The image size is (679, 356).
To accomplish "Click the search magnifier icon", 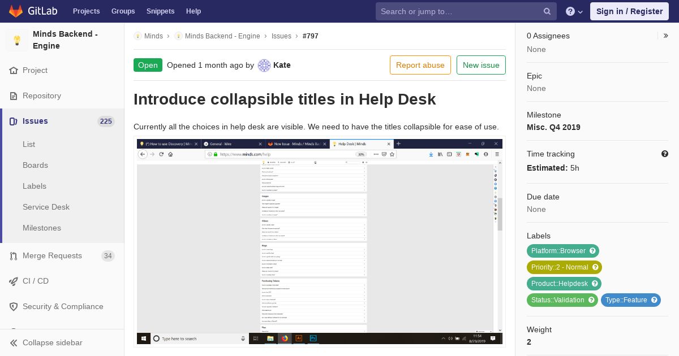I will pyautogui.click(x=547, y=11).
